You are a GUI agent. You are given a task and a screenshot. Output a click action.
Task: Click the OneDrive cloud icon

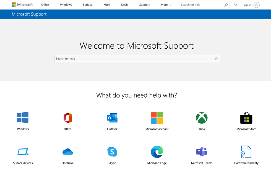tap(67, 151)
